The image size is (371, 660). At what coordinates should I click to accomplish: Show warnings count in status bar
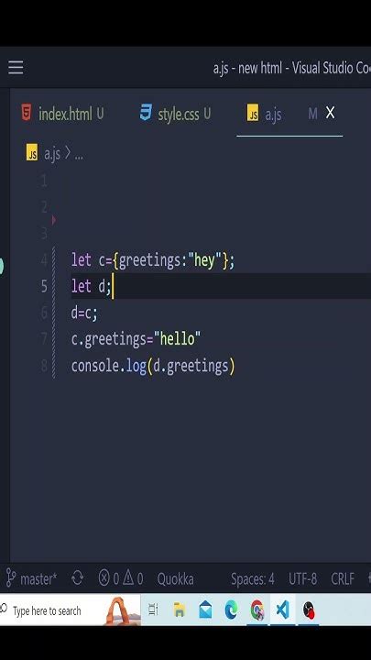134,578
